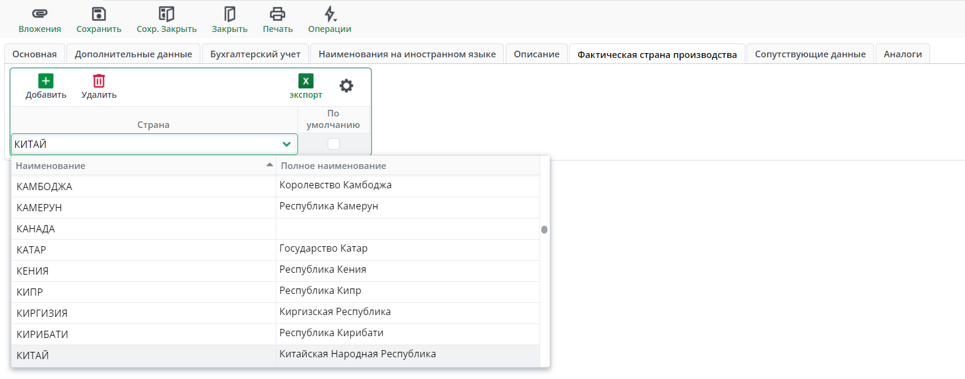Go to the Аналоги tab

[902, 54]
